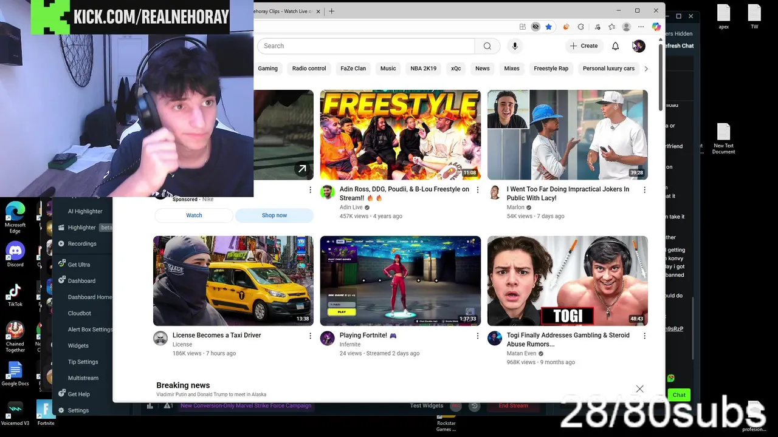
Task: Activate voice search microphone icon
Action: (x=515, y=46)
